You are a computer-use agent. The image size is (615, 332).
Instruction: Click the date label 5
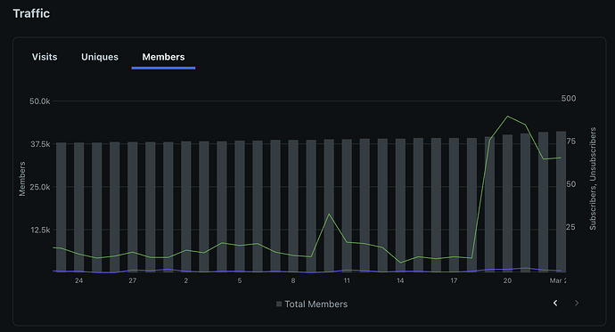pyautogui.click(x=240, y=280)
